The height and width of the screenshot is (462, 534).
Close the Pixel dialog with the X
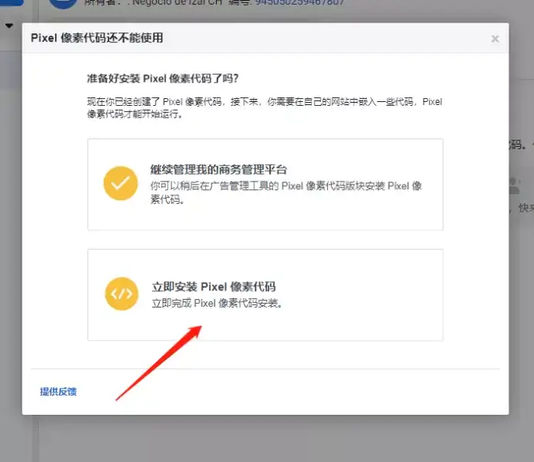(x=495, y=39)
